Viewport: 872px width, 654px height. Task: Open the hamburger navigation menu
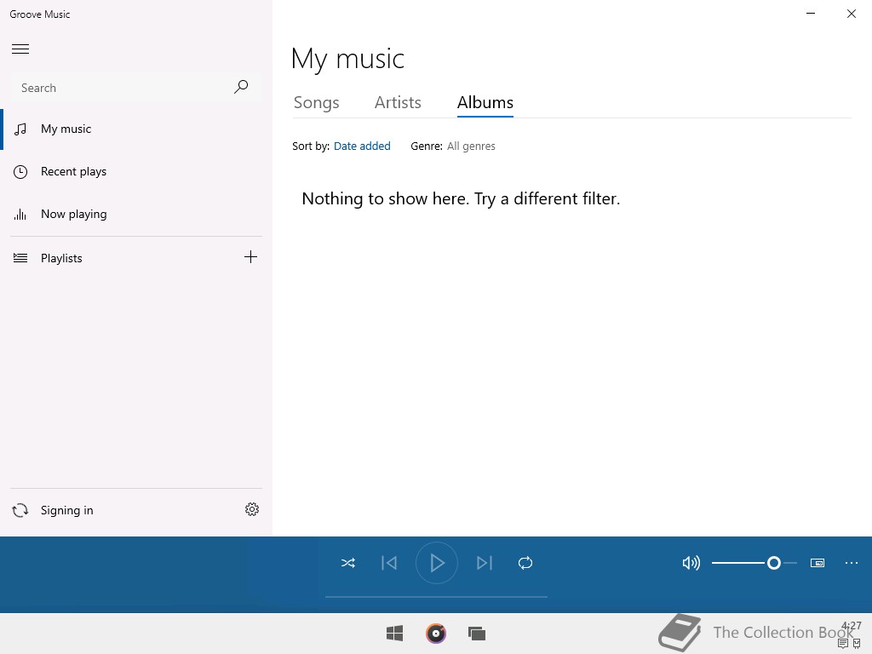(x=20, y=49)
